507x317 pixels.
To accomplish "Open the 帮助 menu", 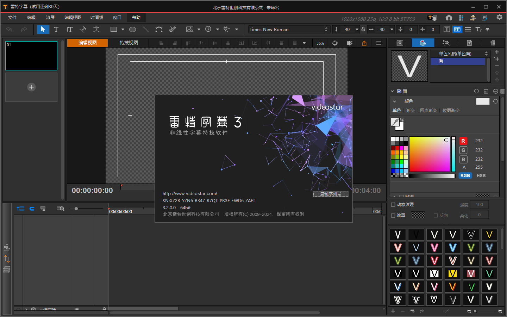I will tap(136, 18).
